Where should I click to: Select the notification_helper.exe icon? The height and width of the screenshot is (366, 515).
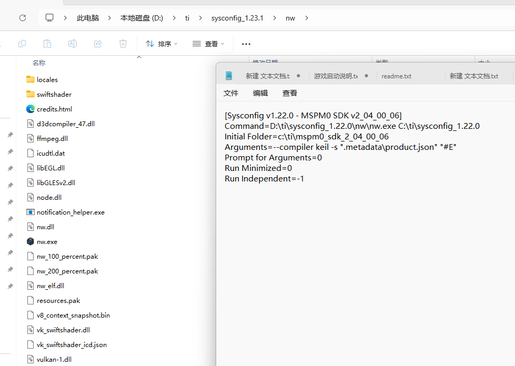click(30, 212)
